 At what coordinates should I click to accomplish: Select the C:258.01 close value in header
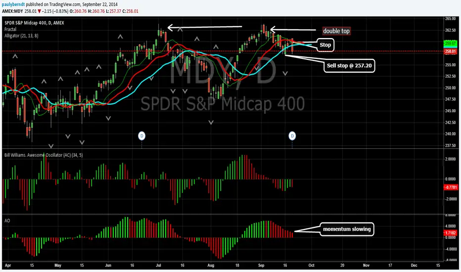[130, 11]
